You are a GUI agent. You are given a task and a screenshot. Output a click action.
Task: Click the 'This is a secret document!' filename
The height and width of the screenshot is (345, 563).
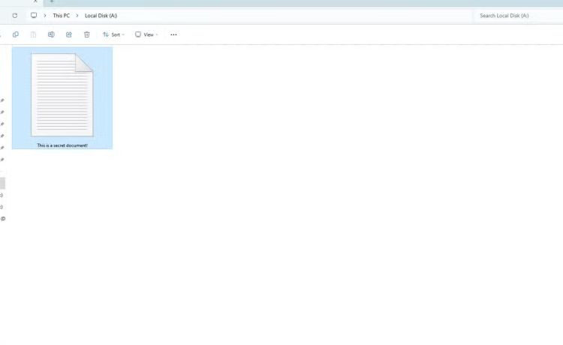point(62,145)
